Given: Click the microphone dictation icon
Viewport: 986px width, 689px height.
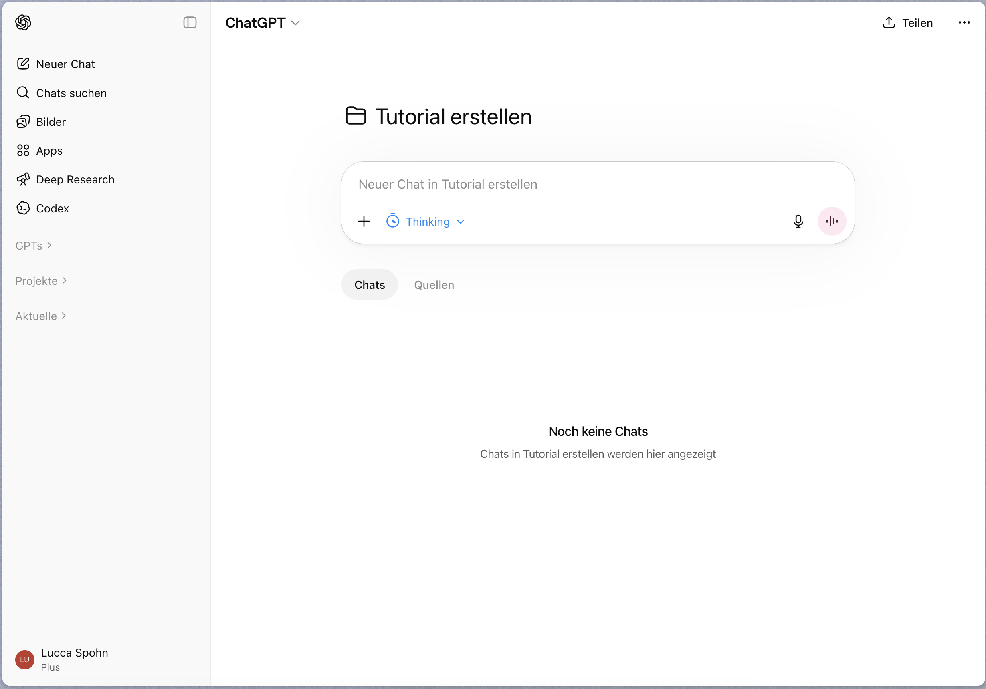Looking at the screenshot, I should 798,221.
